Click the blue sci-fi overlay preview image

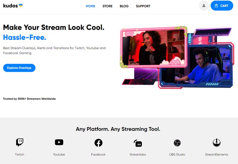[196, 66]
